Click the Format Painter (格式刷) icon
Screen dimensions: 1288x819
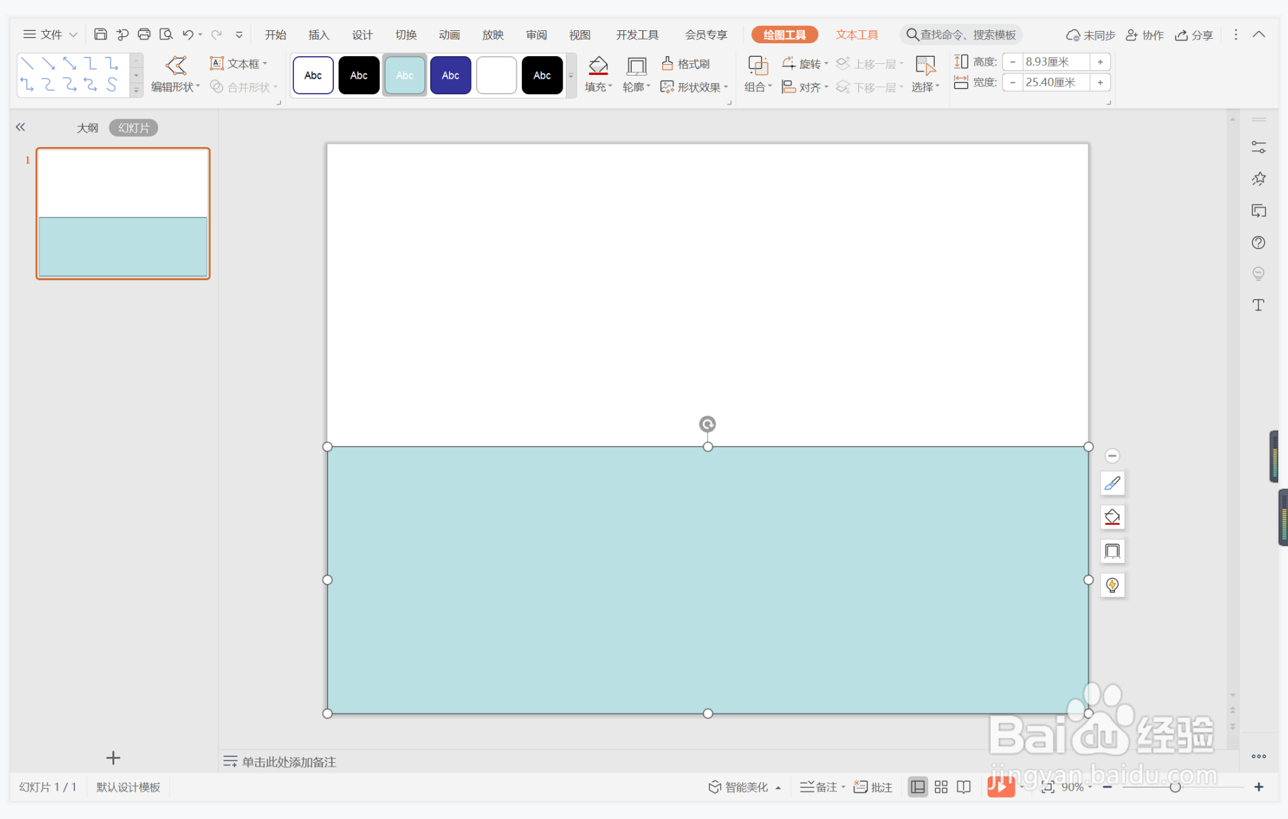[x=668, y=63]
